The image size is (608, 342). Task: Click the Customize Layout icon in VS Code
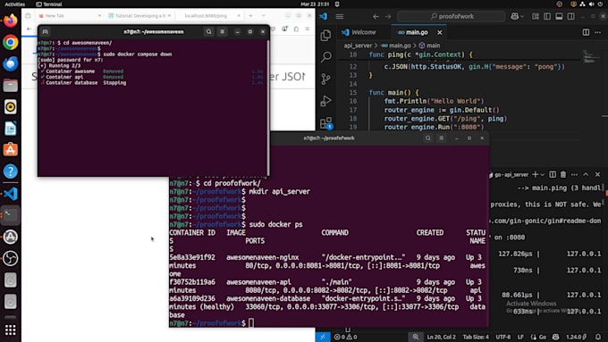tap(536, 16)
